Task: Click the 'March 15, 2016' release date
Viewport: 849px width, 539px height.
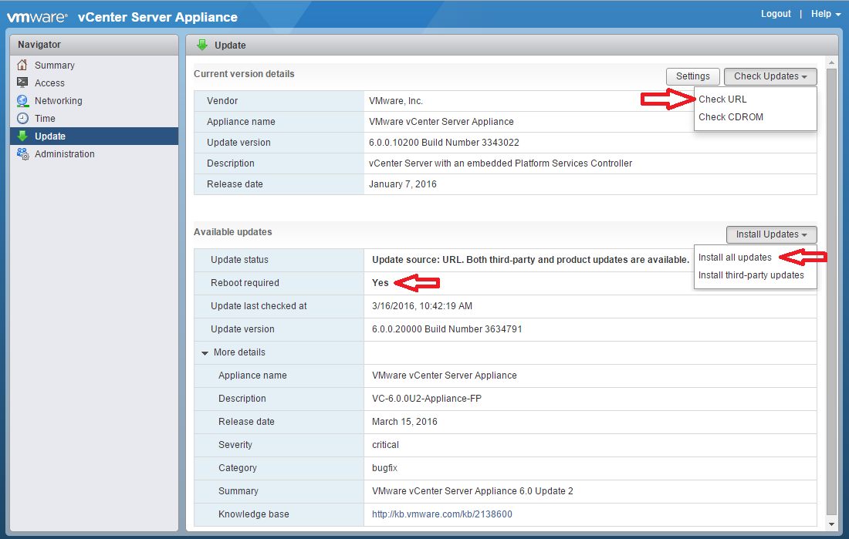Action: tap(404, 422)
